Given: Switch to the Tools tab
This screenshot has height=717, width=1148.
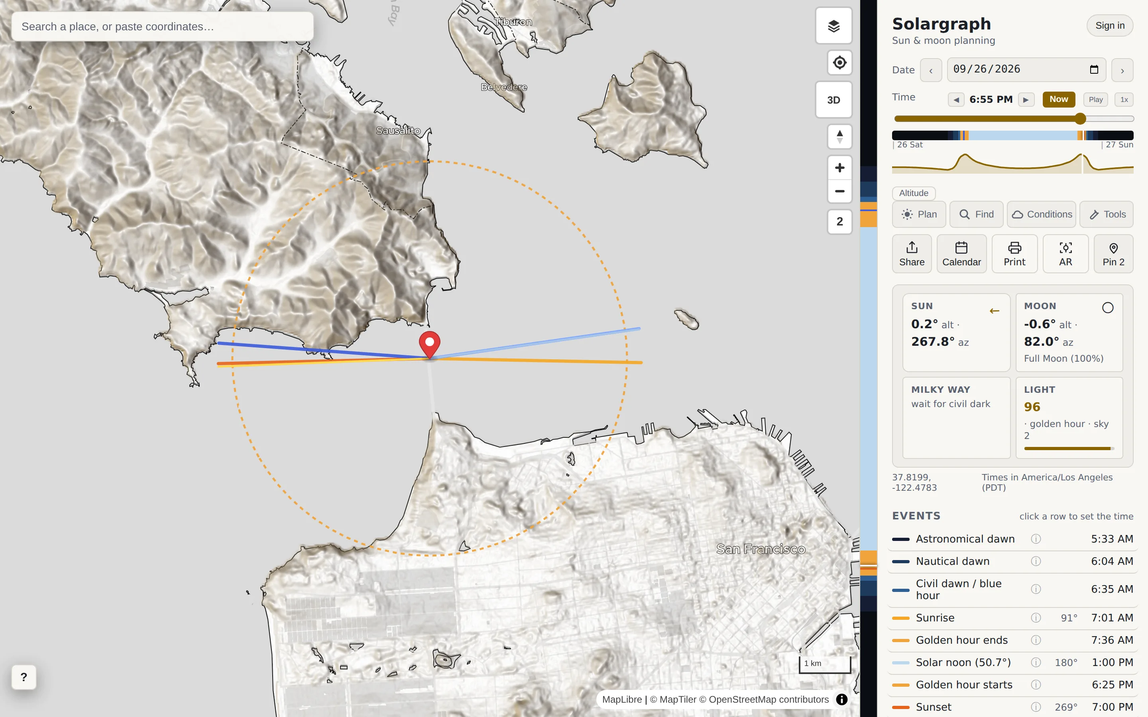Looking at the screenshot, I should (x=1106, y=214).
